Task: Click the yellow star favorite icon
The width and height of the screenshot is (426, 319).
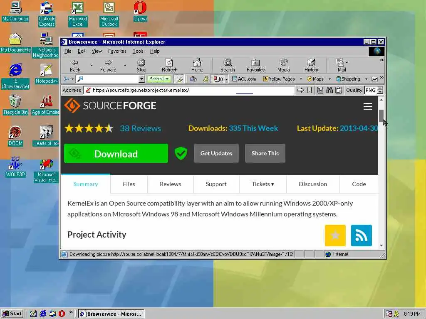Action: tap(335, 236)
